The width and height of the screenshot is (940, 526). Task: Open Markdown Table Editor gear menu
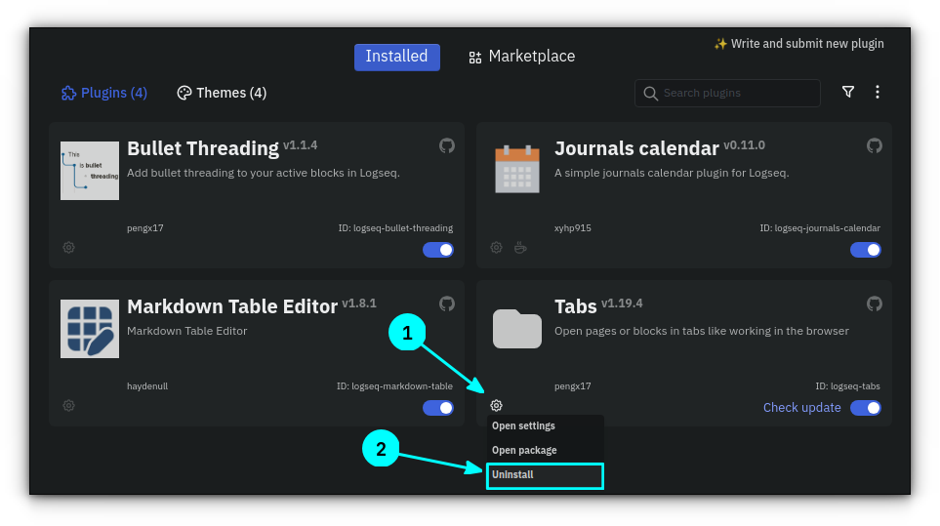(68, 406)
